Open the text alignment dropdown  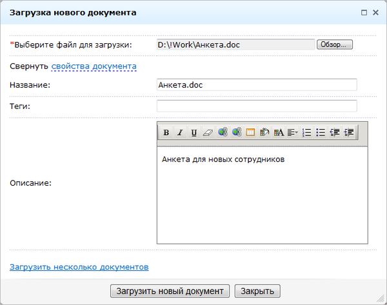click(x=292, y=132)
